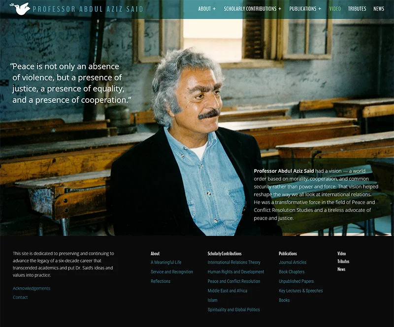Open the Professor Abdul Aziz Said site title
This screenshot has width=394, height=327.
tap(88, 9)
